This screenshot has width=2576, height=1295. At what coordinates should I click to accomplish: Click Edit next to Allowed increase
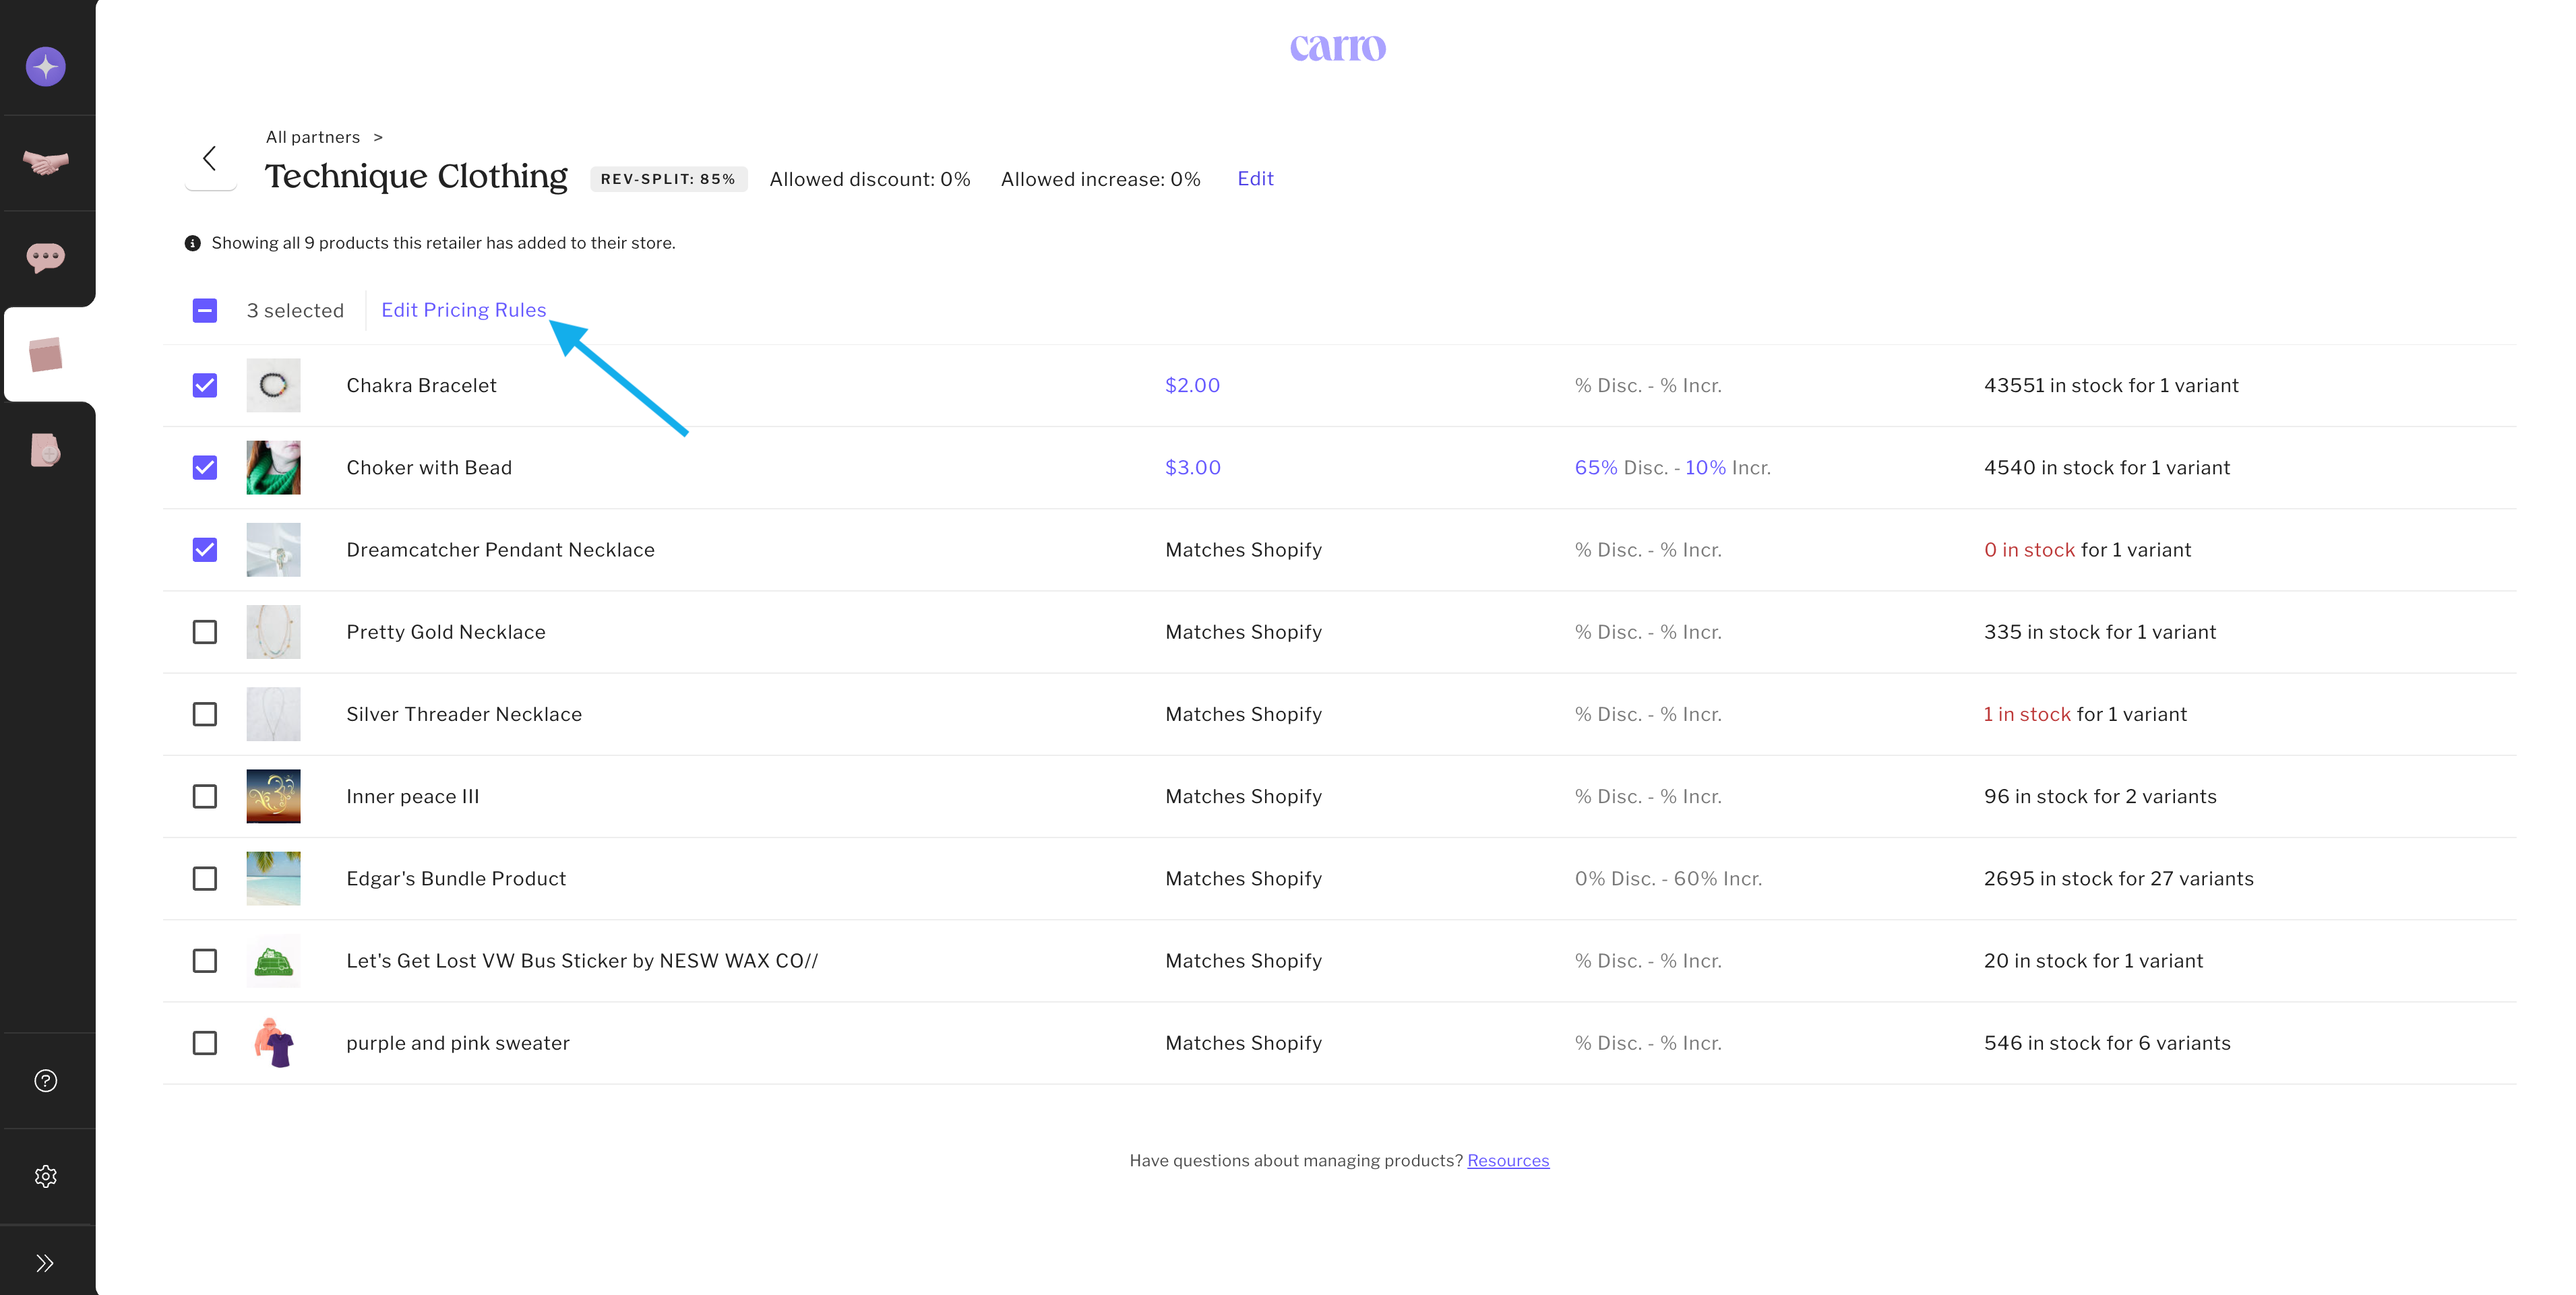(1255, 179)
